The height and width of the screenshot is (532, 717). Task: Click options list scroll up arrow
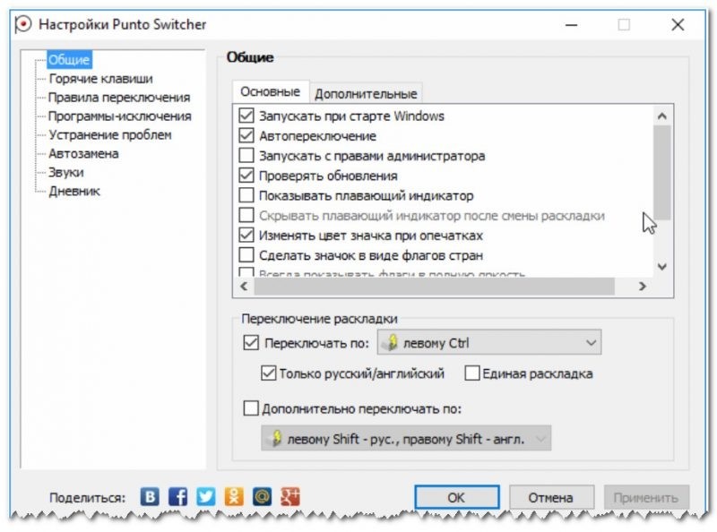pos(661,116)
